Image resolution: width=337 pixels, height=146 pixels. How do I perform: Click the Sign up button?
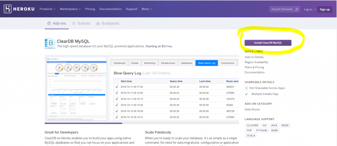pos(324,9)
